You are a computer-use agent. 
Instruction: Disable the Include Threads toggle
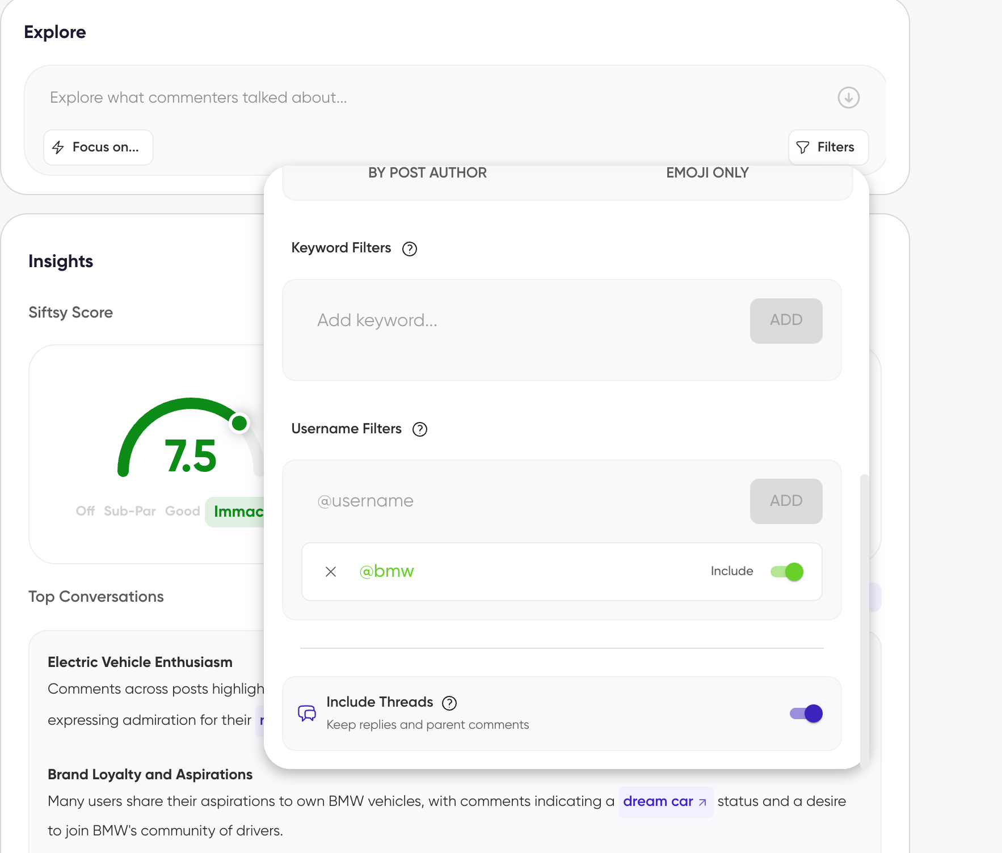[806, 713]
